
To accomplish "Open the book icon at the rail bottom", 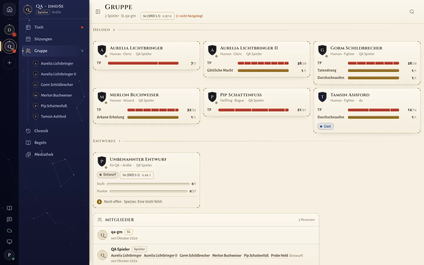I will [x=9, y=208].
